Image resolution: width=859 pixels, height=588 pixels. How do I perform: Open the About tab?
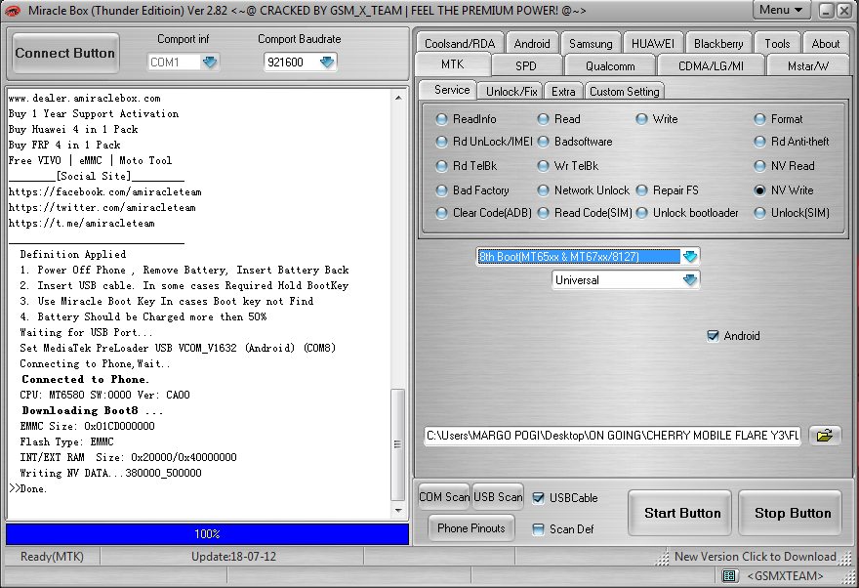pyautogui.click(x=826, y=43)
